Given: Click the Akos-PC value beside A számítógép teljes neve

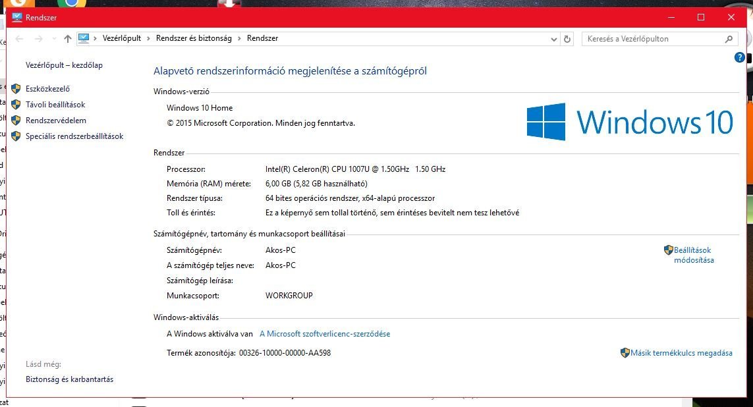Looking at the screenshot, I should coord(281,265).
